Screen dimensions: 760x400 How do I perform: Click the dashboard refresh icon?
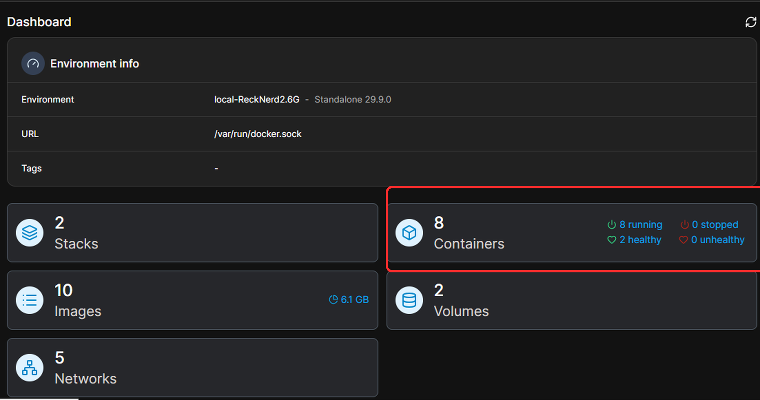point(751,22)
